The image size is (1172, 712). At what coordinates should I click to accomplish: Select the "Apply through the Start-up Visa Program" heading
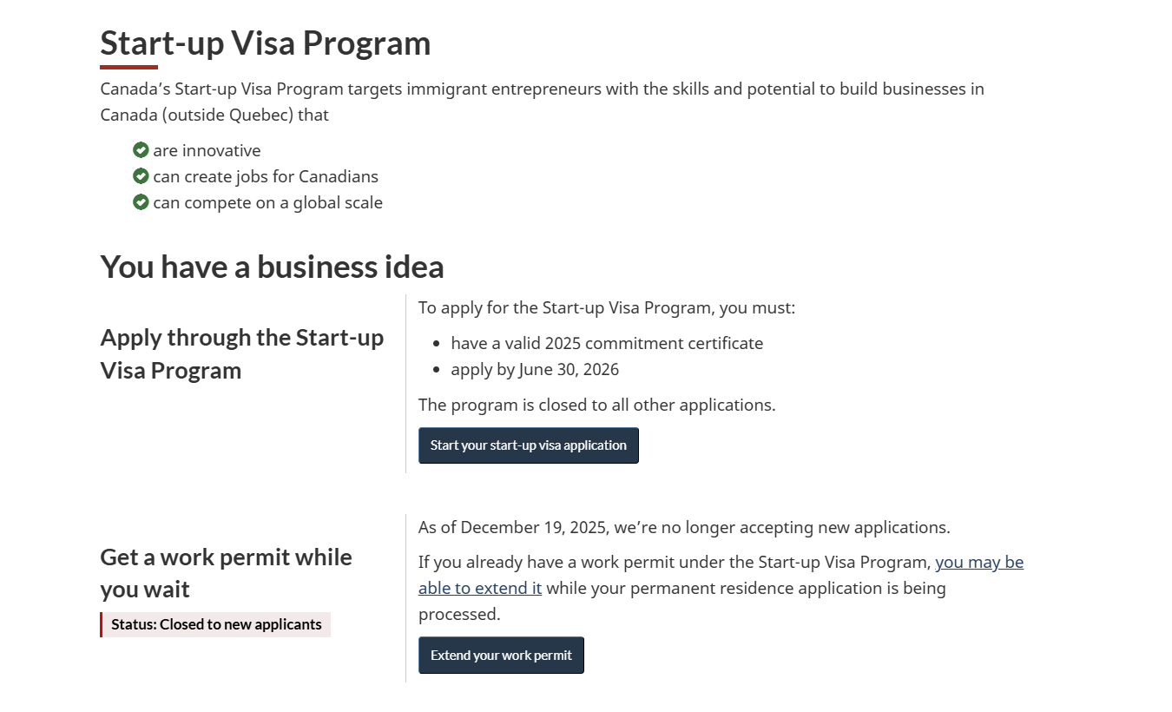241,353
